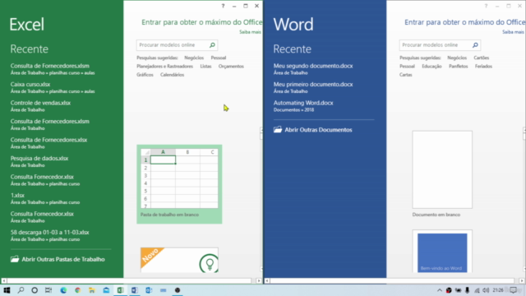Image resolution: width=526 pixels, height=296 pixels.
Task: Open the volume control in system tray
Action: click(x=486, y=290)
